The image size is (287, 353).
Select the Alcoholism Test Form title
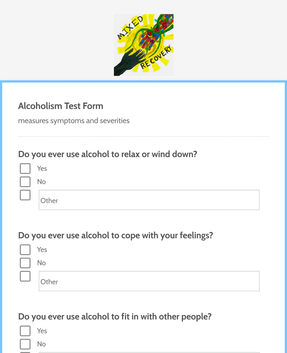(60, 106)
